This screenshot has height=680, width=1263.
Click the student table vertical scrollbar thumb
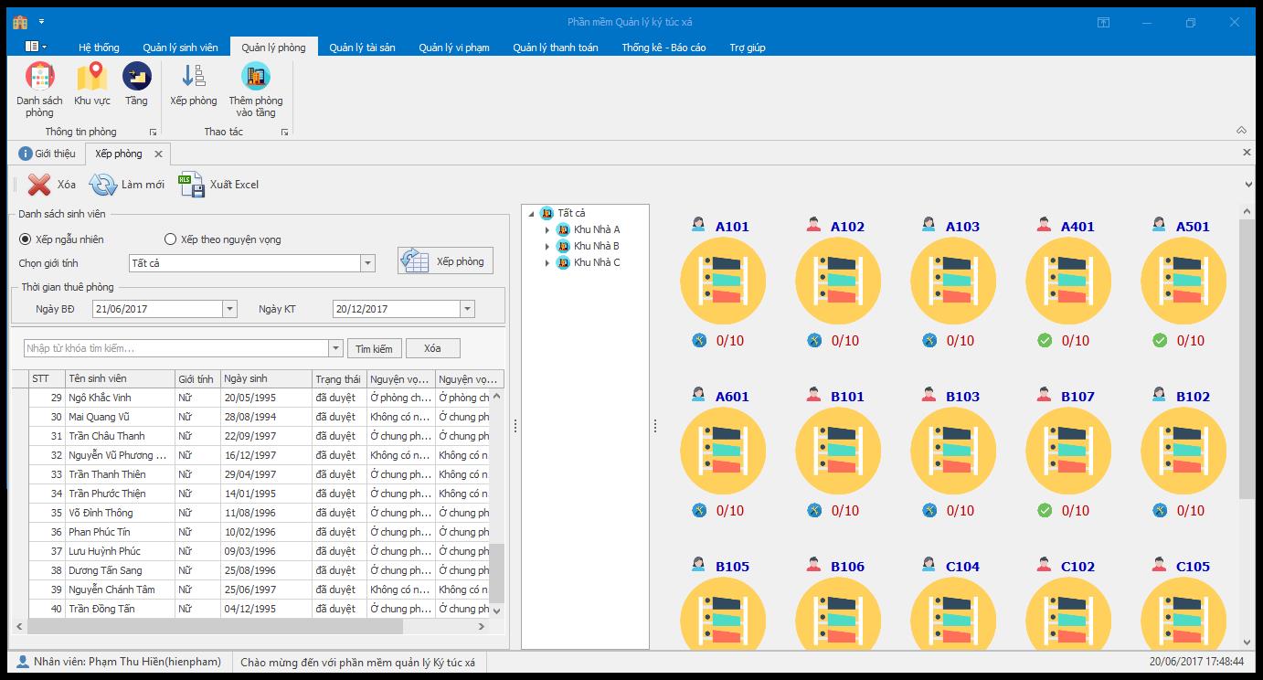tap(497, 574)
